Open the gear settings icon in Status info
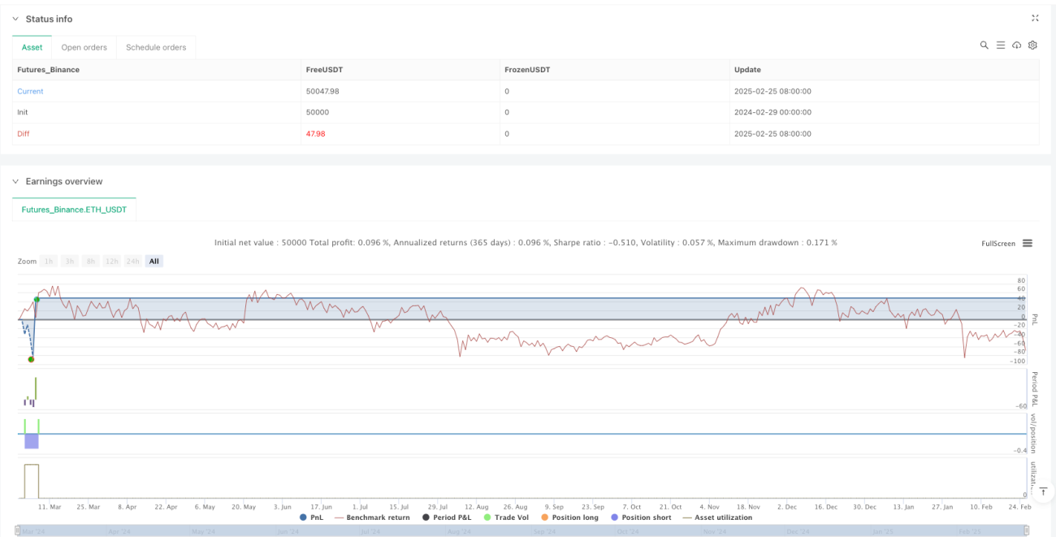Image resolution: width=1056 pixels, height=537 pixels. (1032, 45)
